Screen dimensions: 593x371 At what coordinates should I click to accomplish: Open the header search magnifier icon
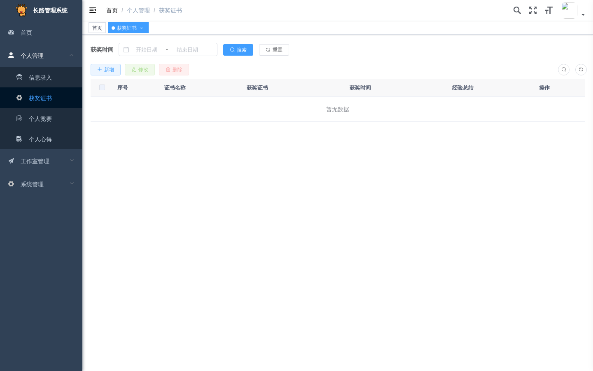pos(517,10)
